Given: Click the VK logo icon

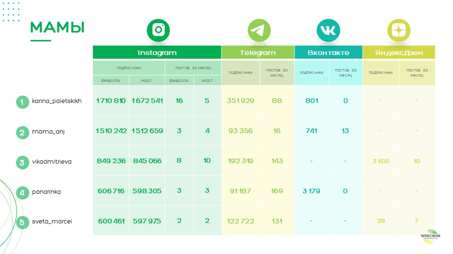Looking at the screenshot, I should click(328, 31).
